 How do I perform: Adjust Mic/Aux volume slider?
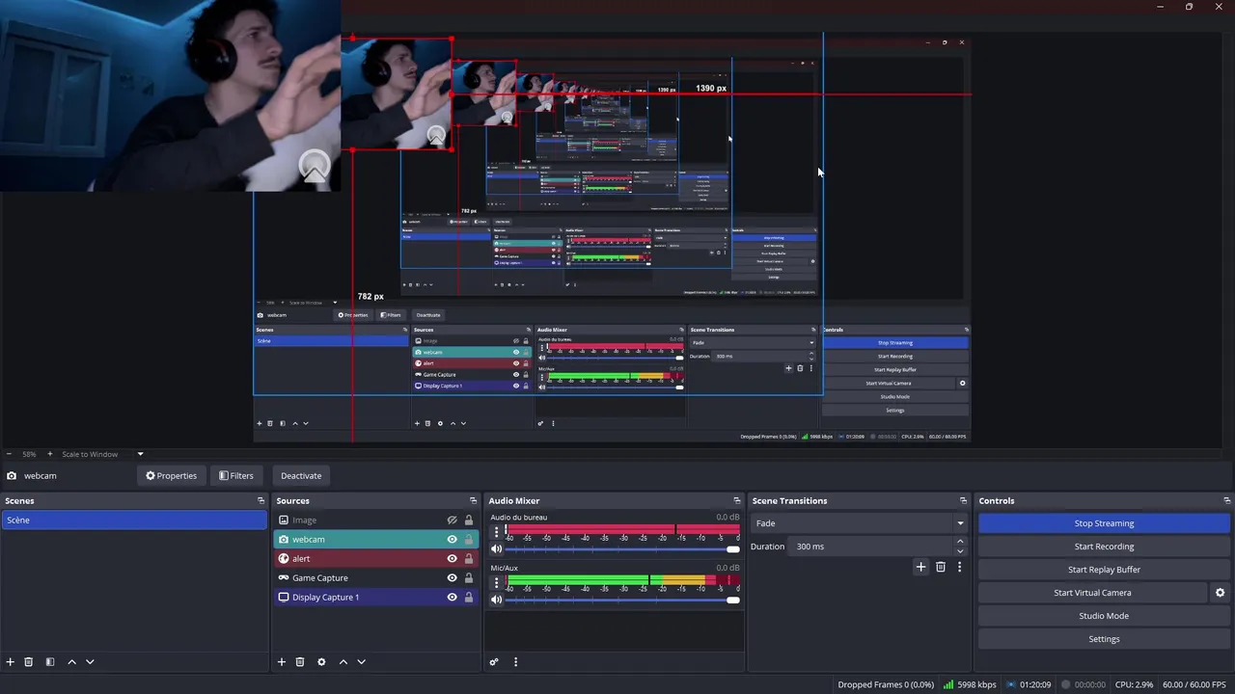(622, 600)
